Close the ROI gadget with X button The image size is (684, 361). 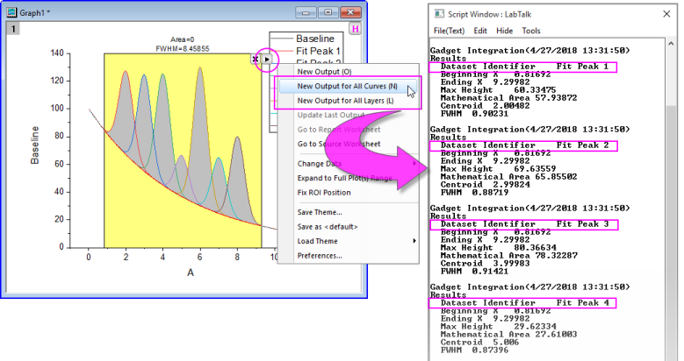(256, 60)
